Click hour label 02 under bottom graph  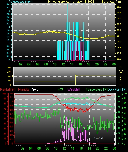23,148
